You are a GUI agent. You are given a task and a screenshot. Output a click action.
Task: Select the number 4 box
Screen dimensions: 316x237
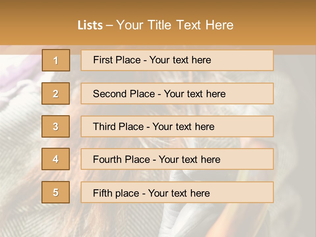pos(56,159)
